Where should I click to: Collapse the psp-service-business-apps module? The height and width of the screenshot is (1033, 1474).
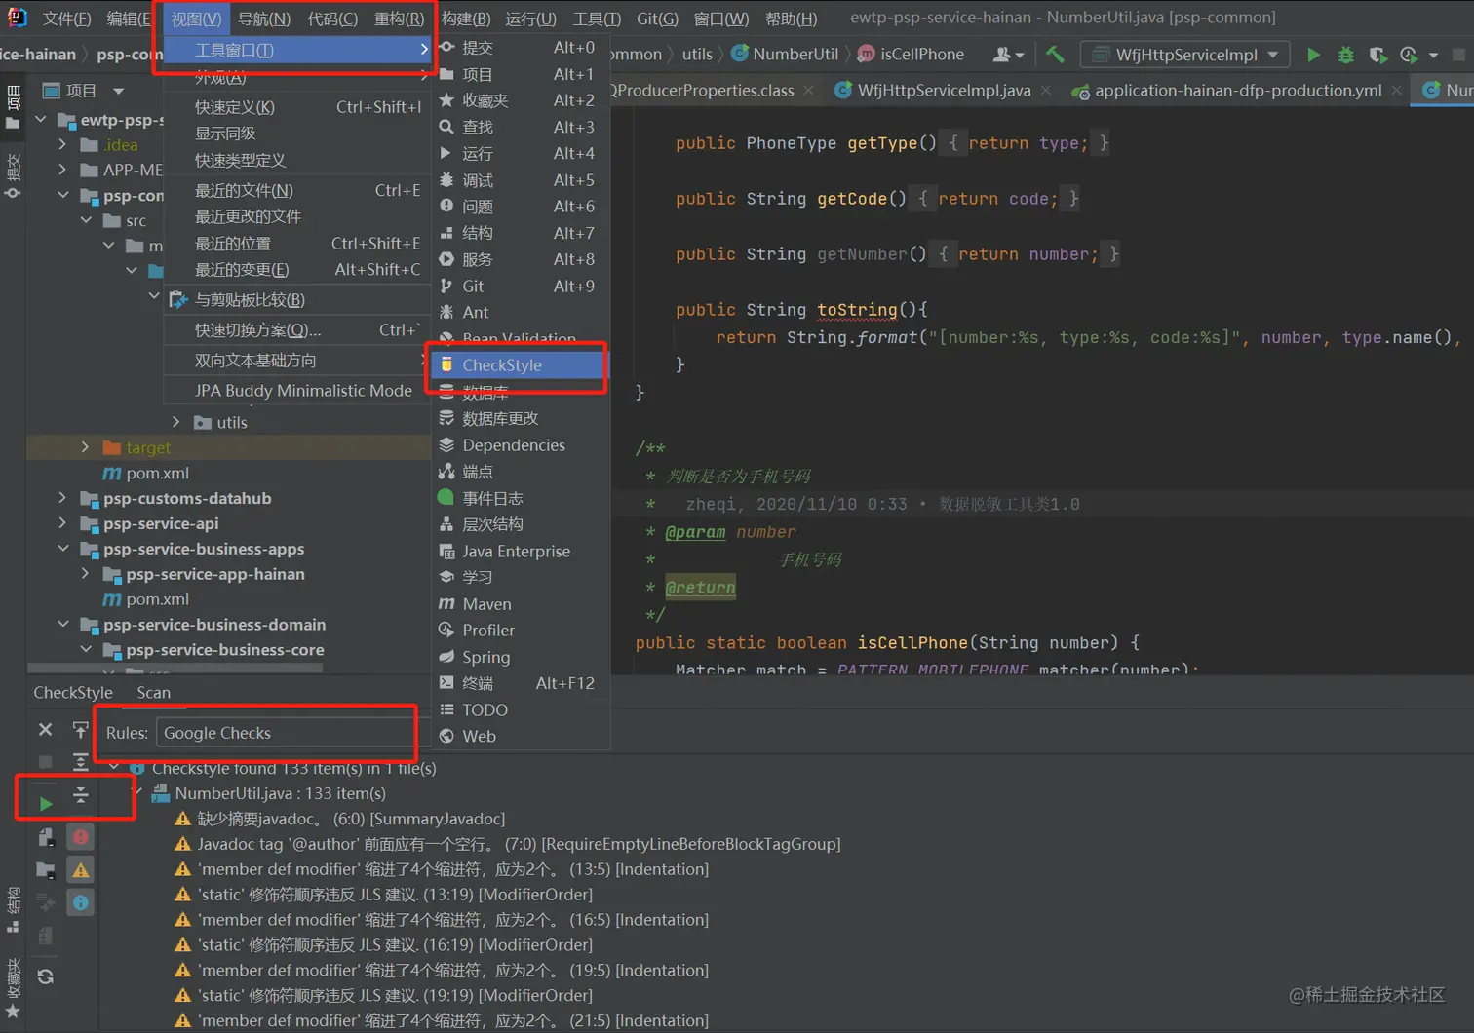click(62, 549)
